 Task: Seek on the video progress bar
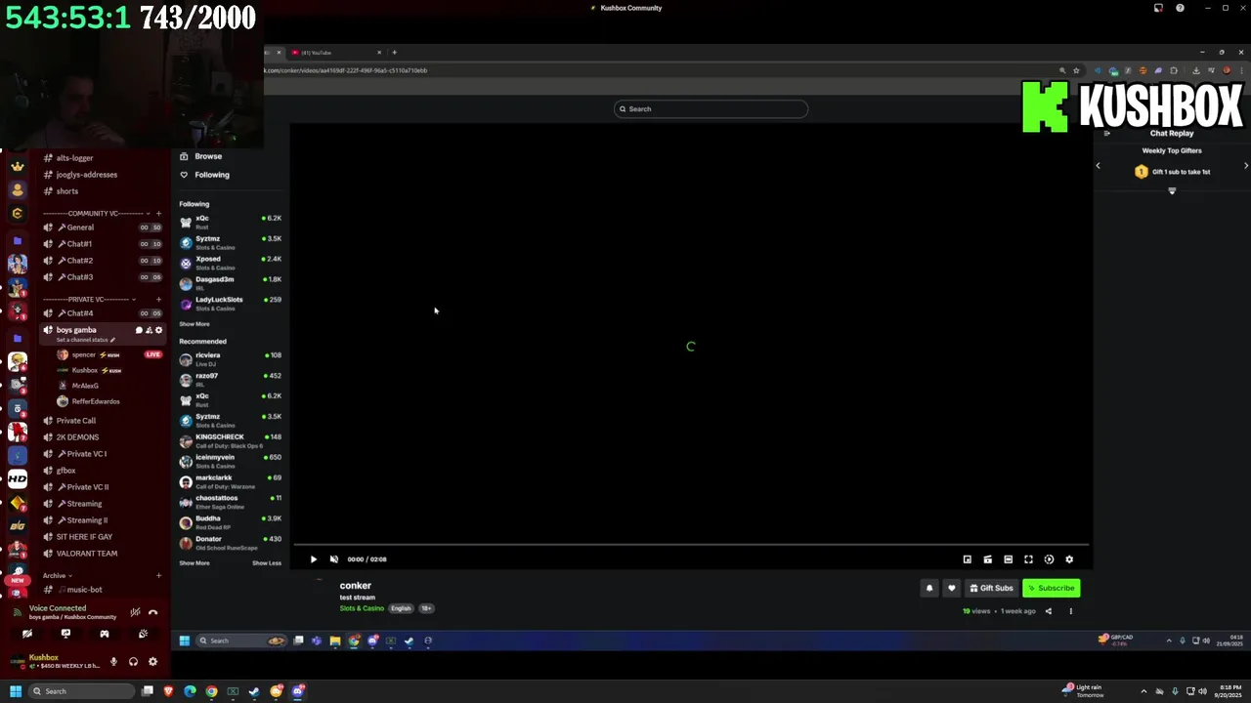click(691, 545)
